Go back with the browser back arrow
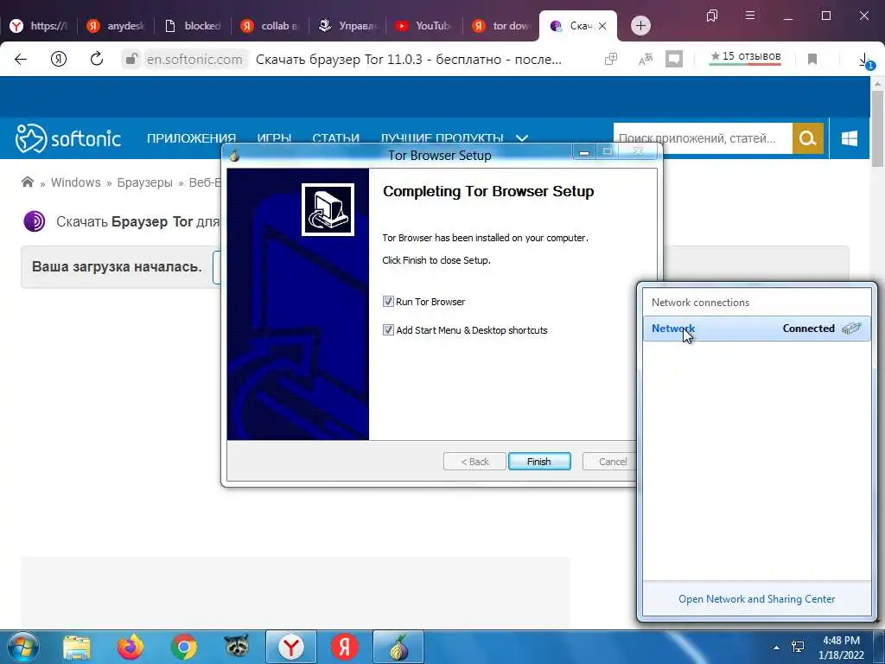 pos(21,59)
